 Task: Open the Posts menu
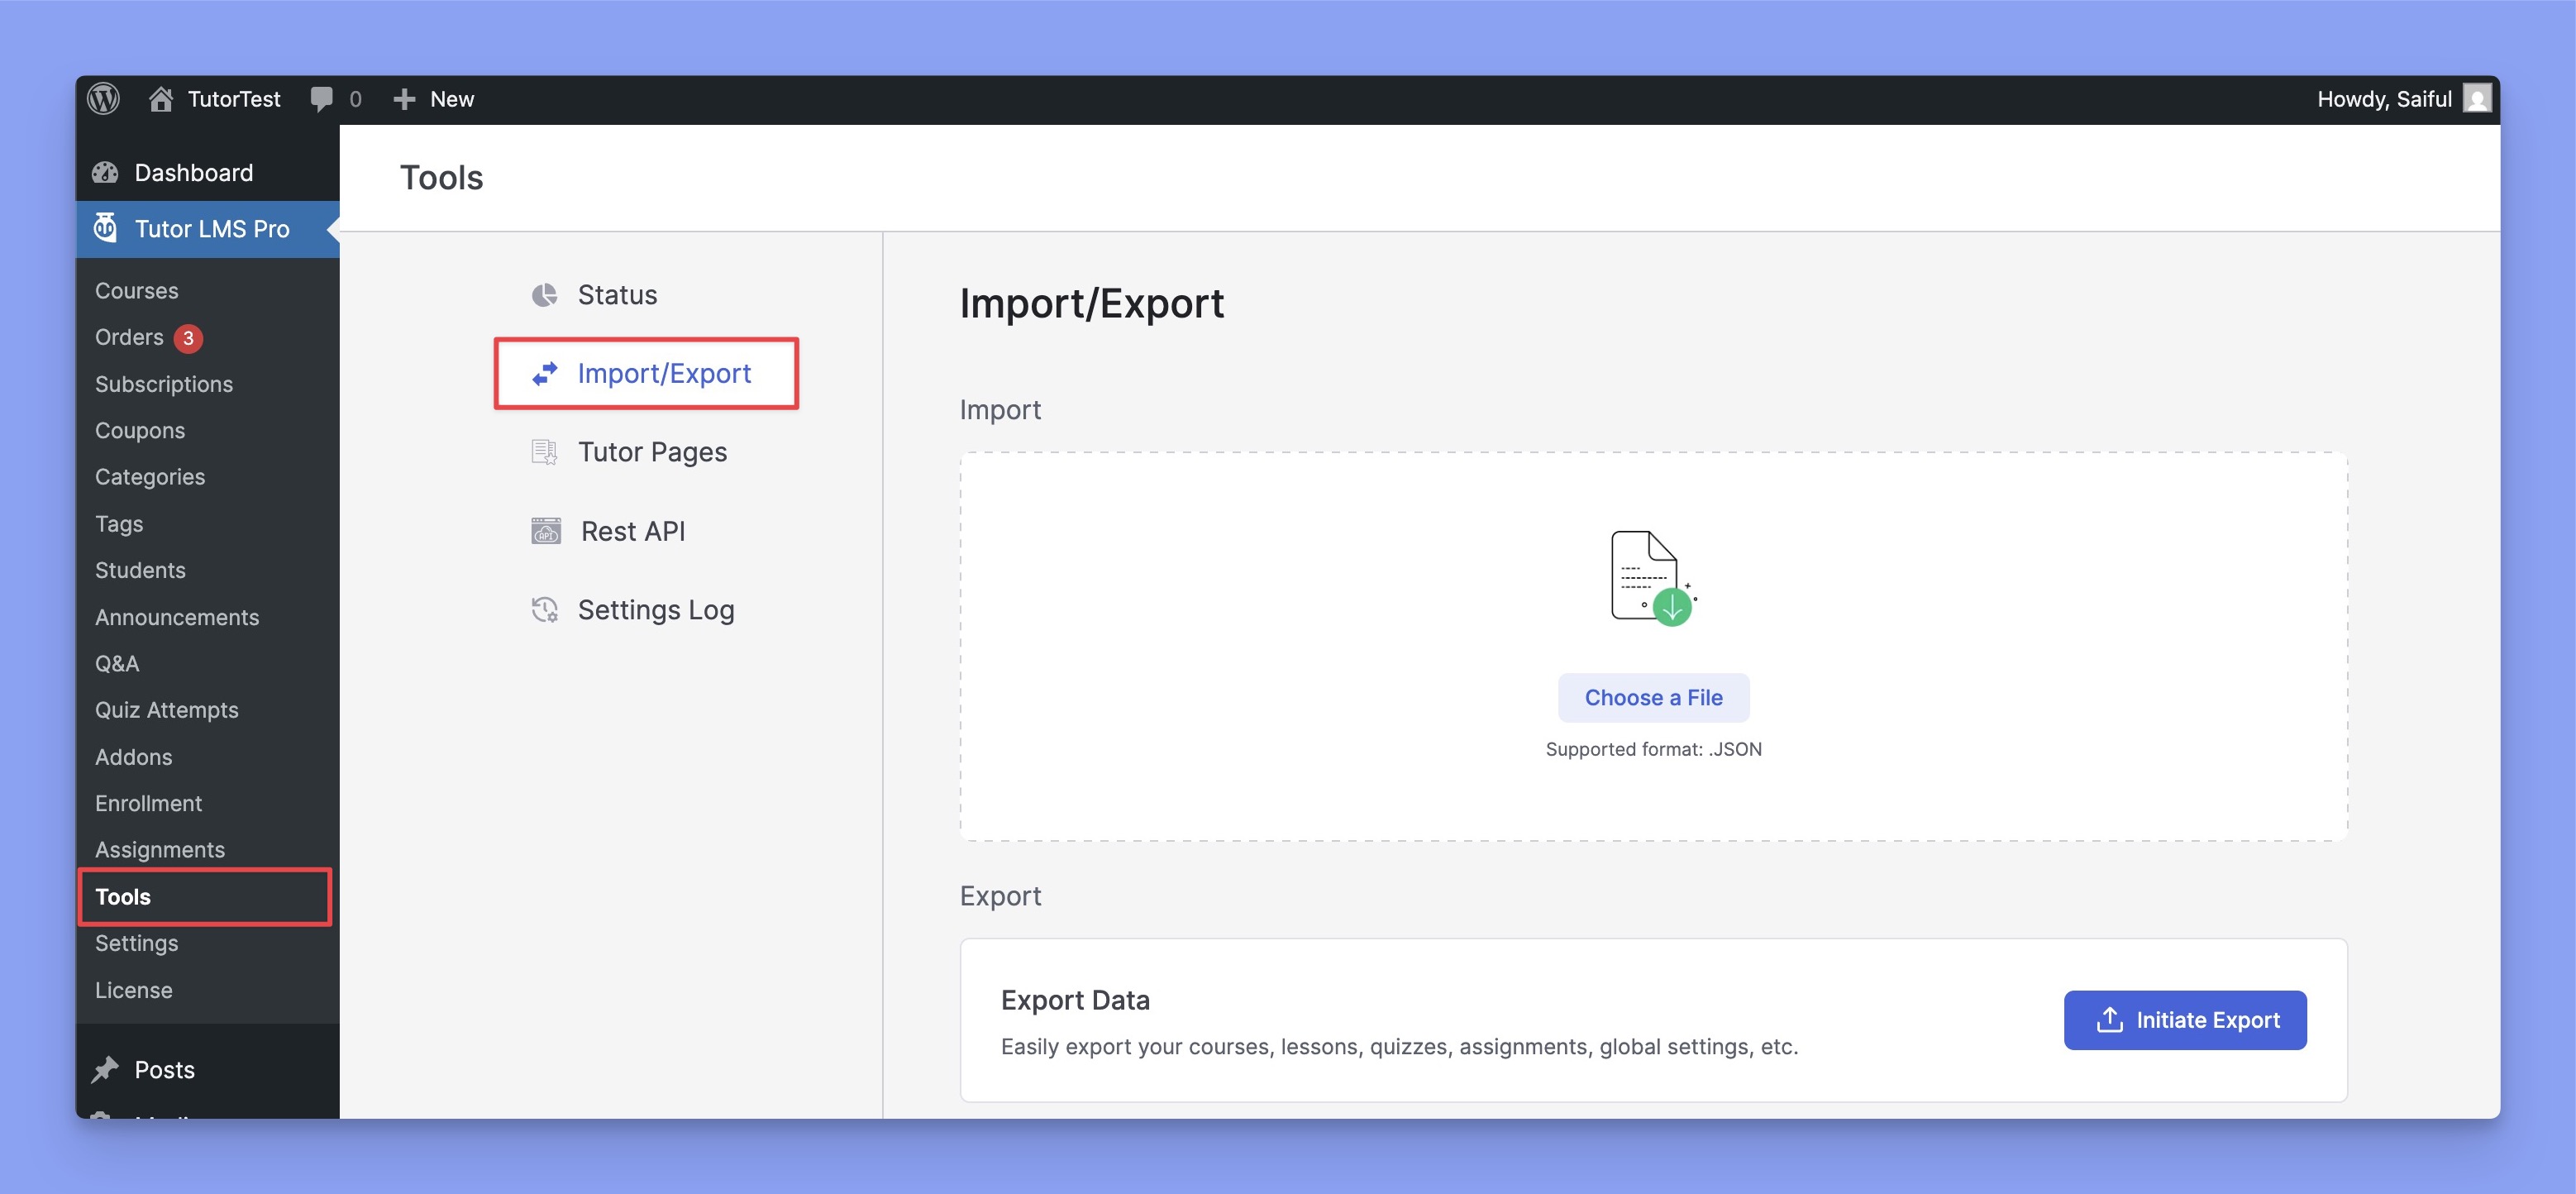tap(208, 1070)
